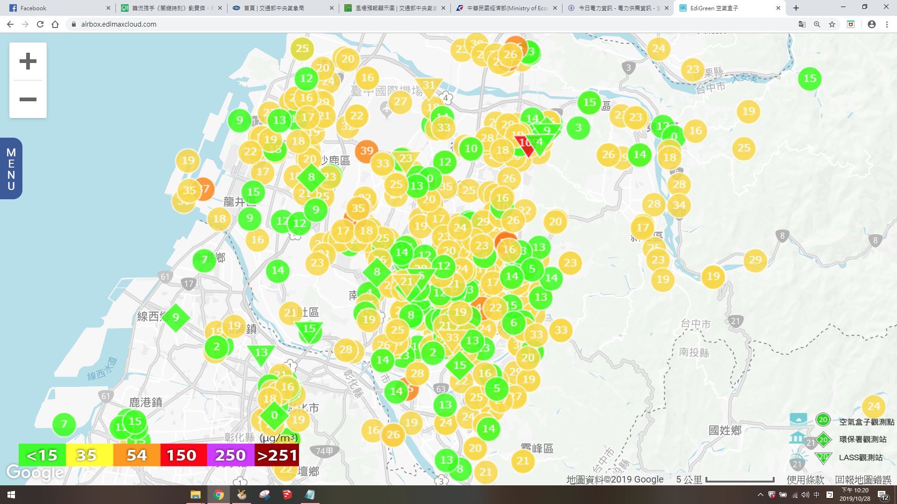Open the taskbar clock showing 下午 10:20
897x504 pixels.
[854, 495]
